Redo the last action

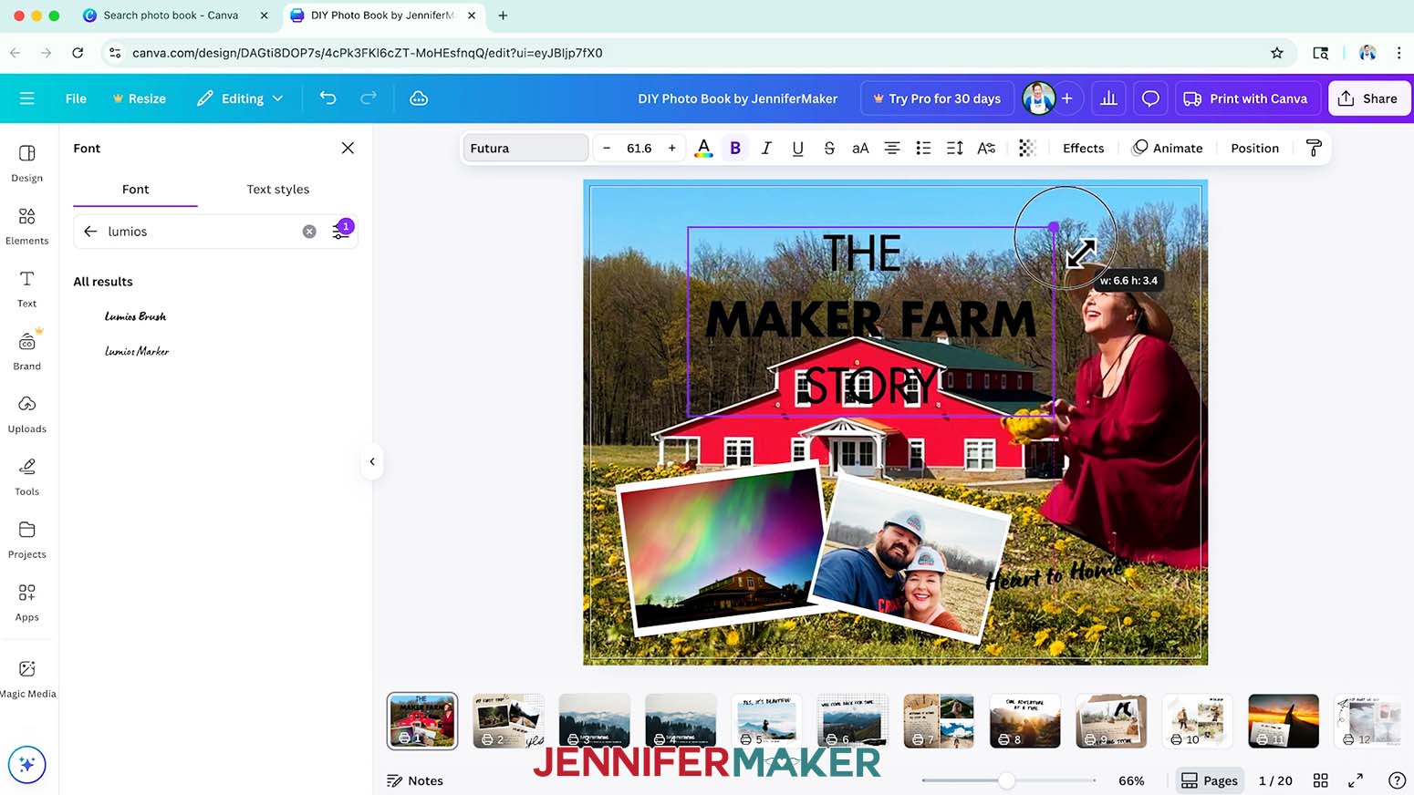point(369,98)
